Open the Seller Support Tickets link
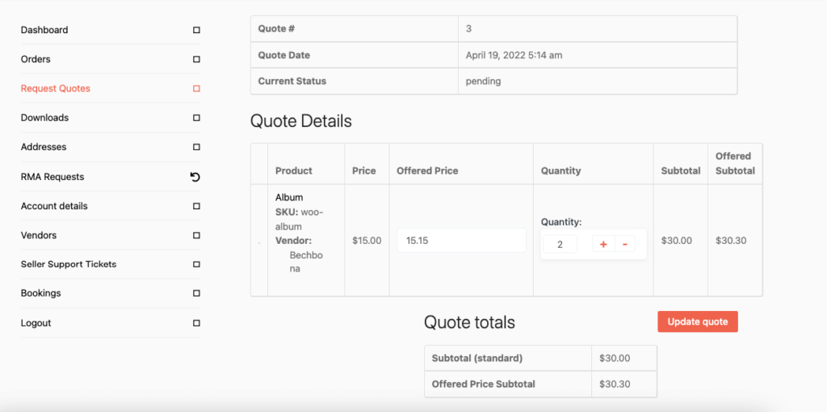 pyautogui.click(x=69, y=264)
